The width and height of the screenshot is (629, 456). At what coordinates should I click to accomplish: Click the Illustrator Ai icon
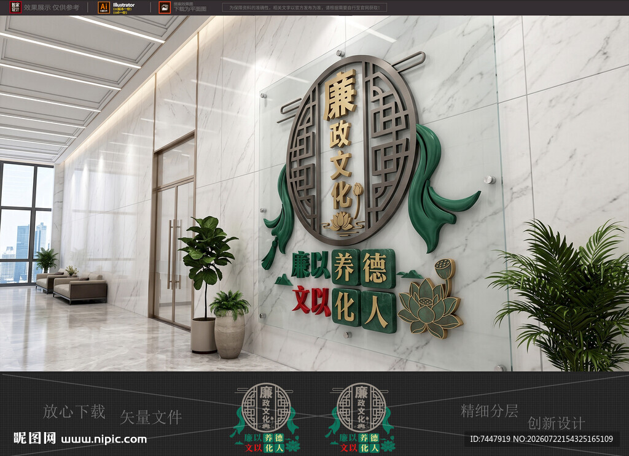(x=104, y=7)
